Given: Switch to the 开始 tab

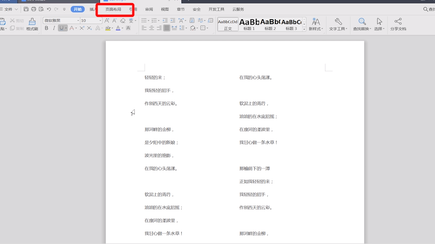Looking at the screenshot, I should pyautogui.click(x=77, y=9).
